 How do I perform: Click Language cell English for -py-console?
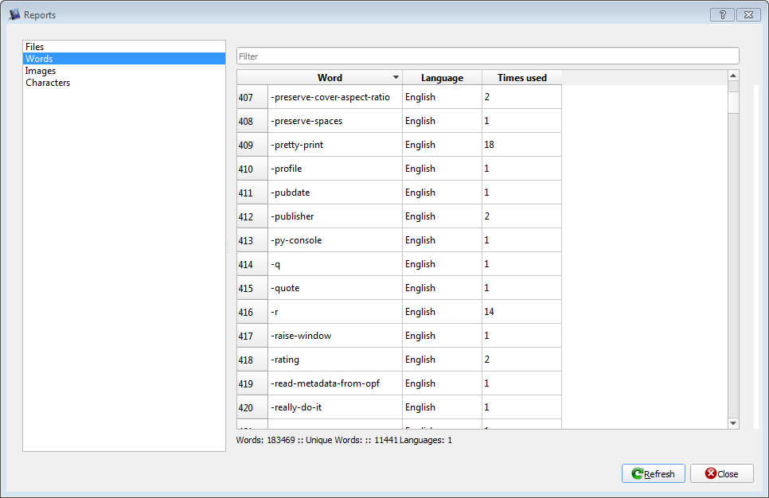442,240
